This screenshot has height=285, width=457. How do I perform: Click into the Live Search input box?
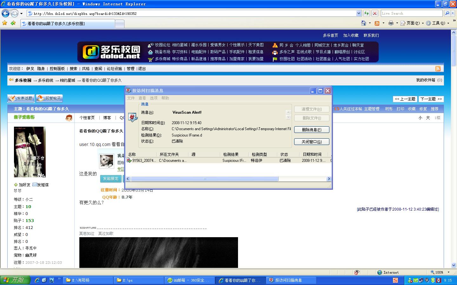click(411, 13)
